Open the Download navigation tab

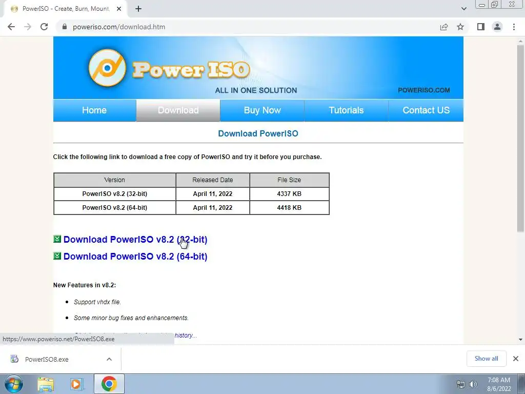(x=178, y=110)
